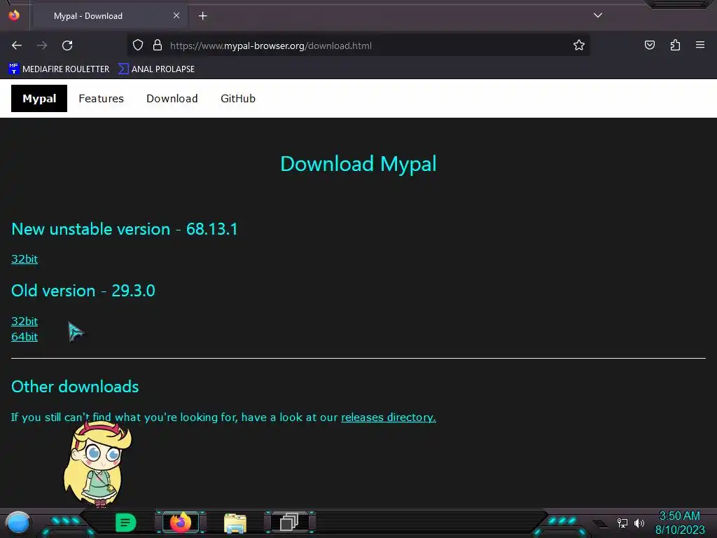Download 64bit old version 29.3.0
This screenshot has width=717, height=538.
25,337
